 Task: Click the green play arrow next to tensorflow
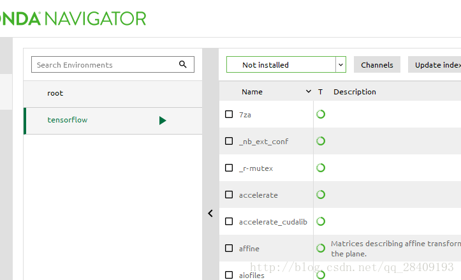pos(163,121)
